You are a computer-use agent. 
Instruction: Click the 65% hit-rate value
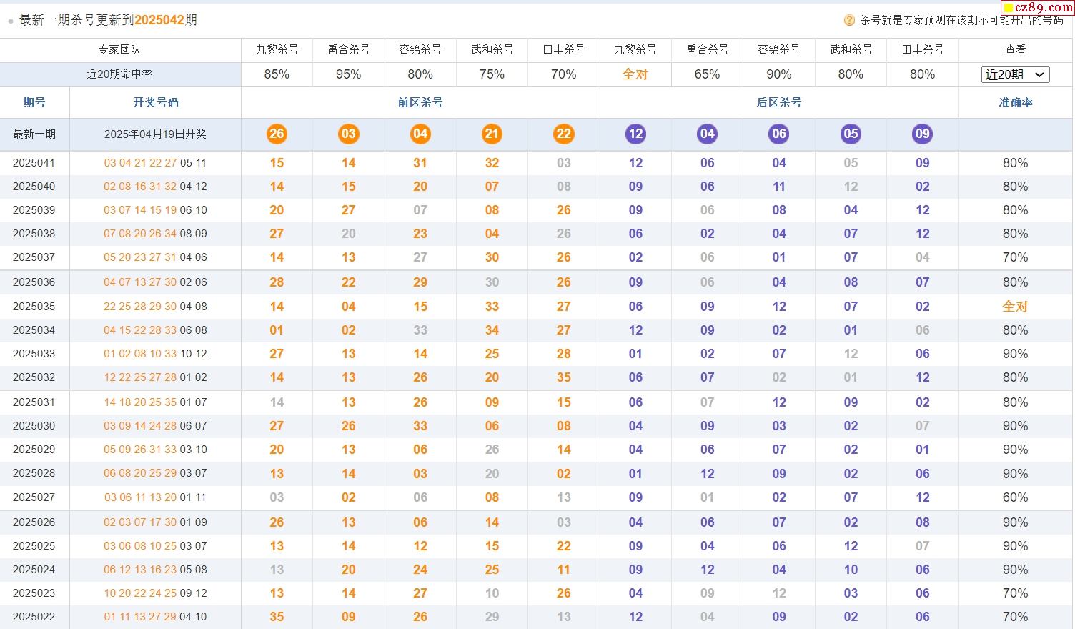pyautogui.click(x=708, y=74)
